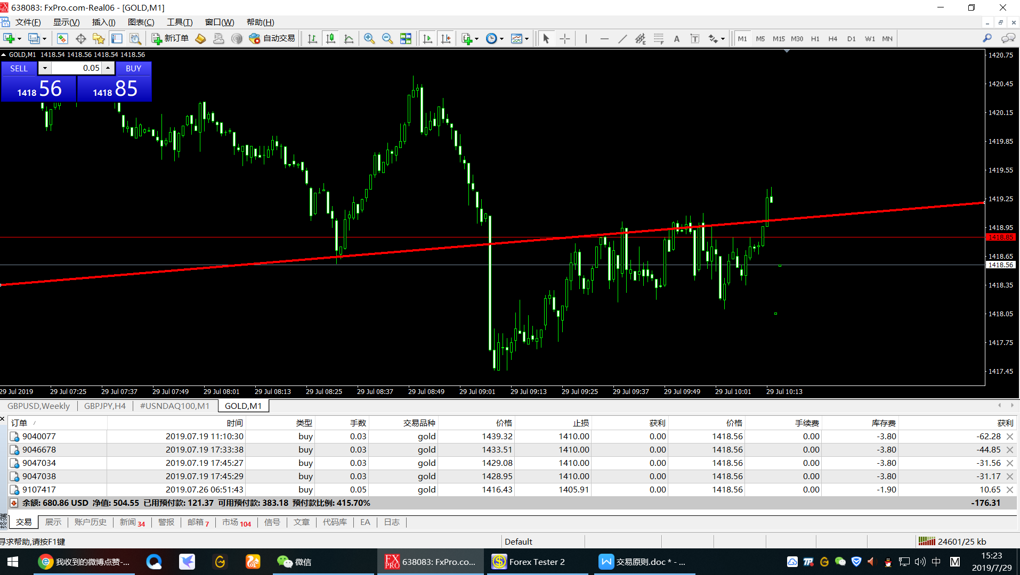1020x575 pixels.
Task: Click the 新订单 (New Order) button
Action: [170, 38]
